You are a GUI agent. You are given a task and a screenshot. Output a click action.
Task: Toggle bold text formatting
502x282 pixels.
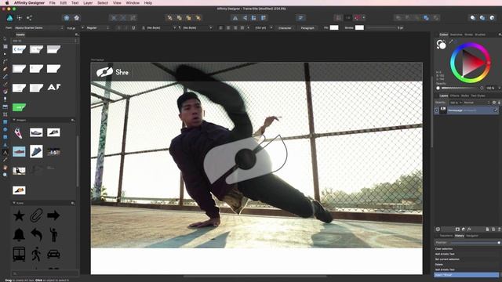pyautogui.click(x=119, y=28)
